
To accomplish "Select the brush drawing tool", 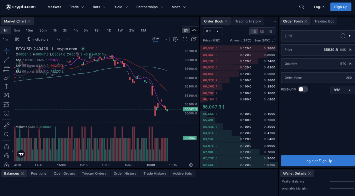I will click(6, 78).
